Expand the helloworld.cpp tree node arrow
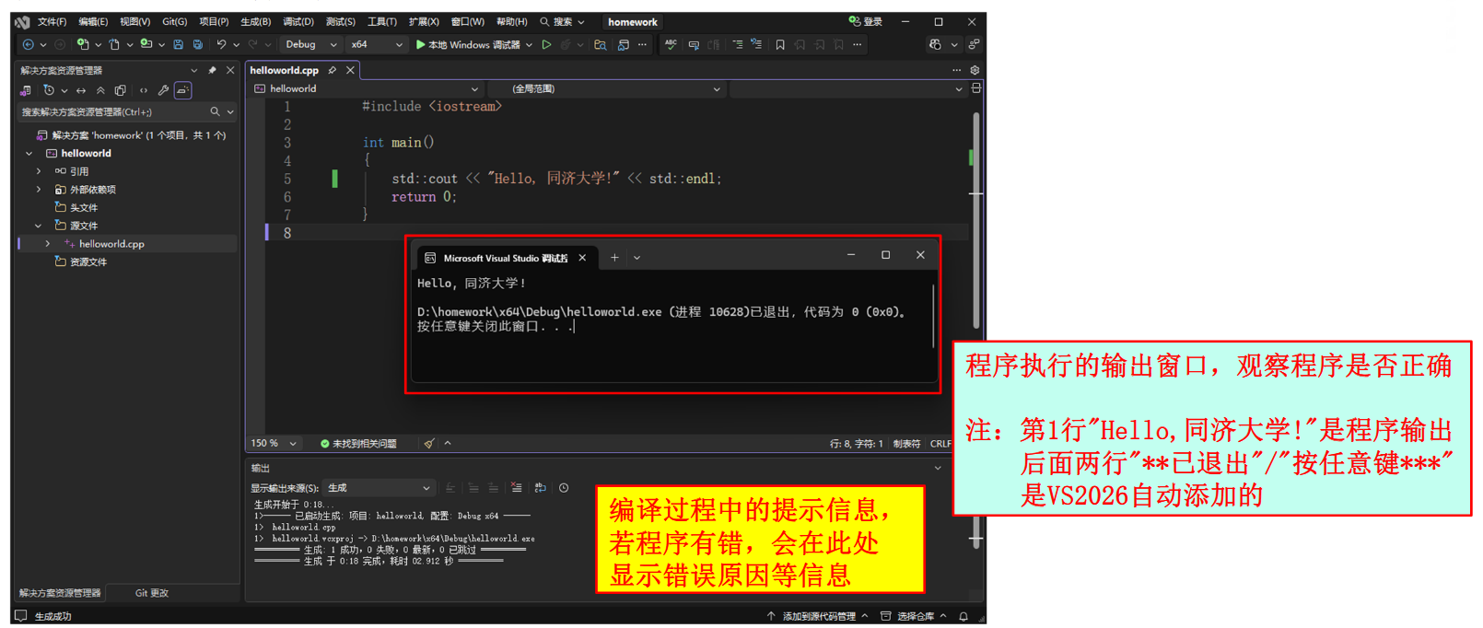The image size is (1483, 628). coord(48,244)
